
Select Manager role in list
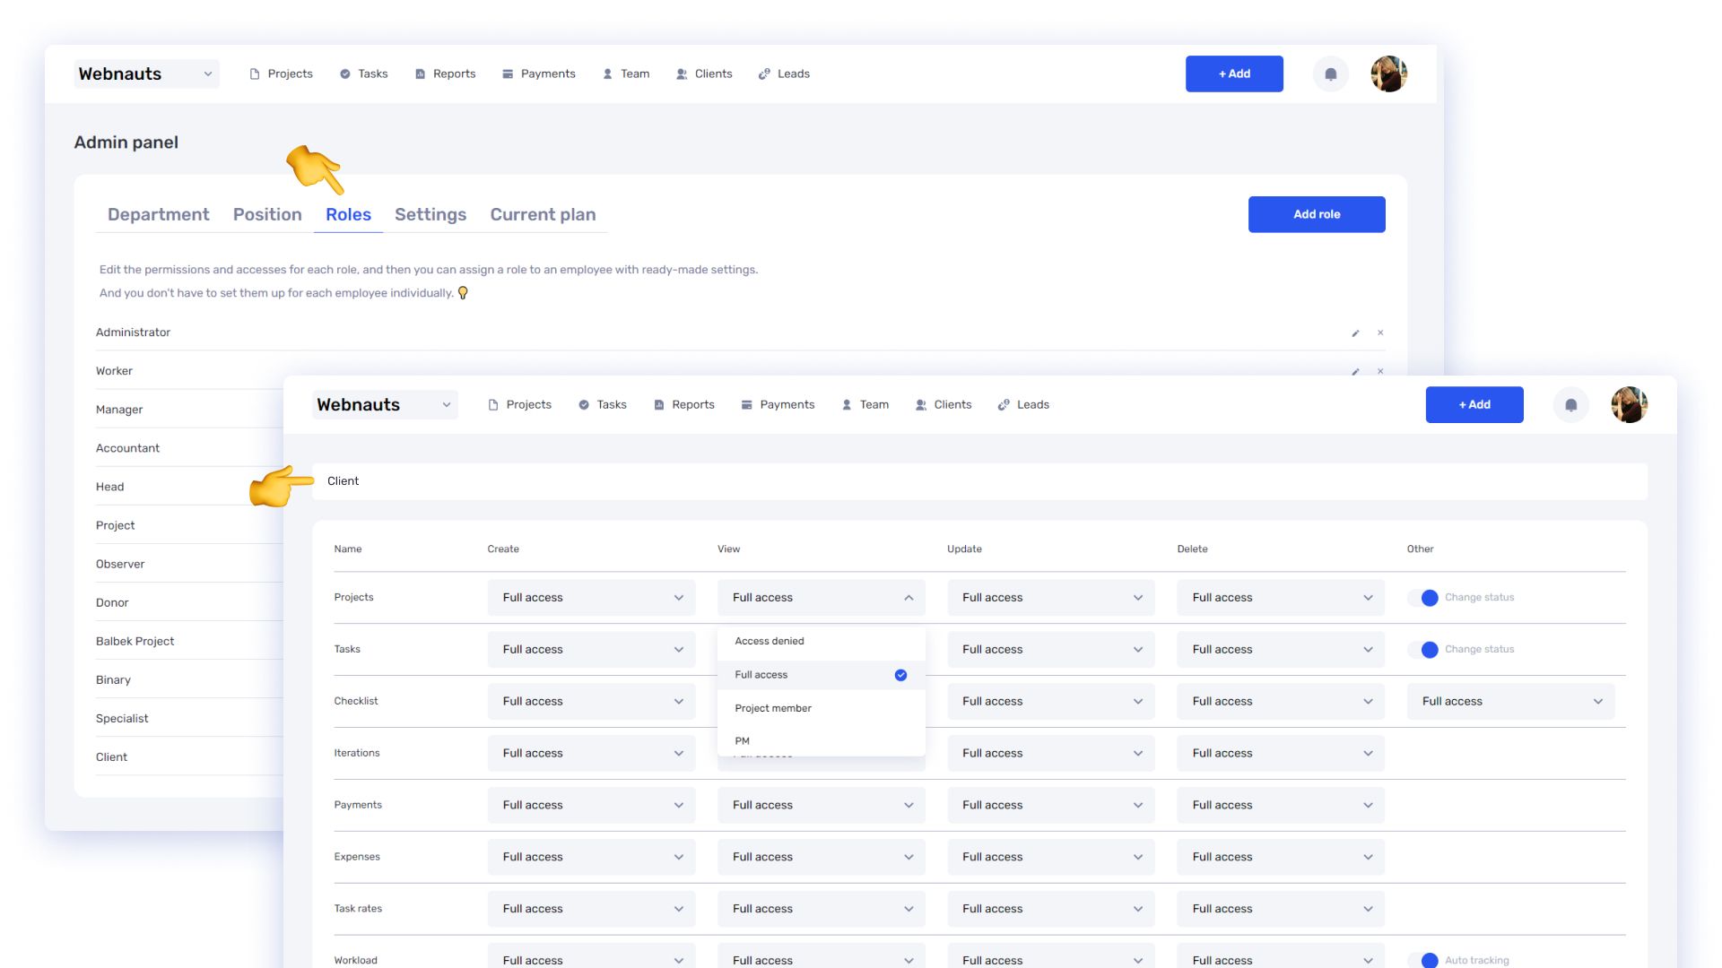pos(119,410)
